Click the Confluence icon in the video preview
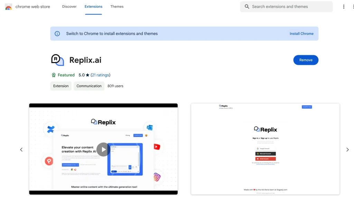The image size is (354, 197). coord(51,129)
